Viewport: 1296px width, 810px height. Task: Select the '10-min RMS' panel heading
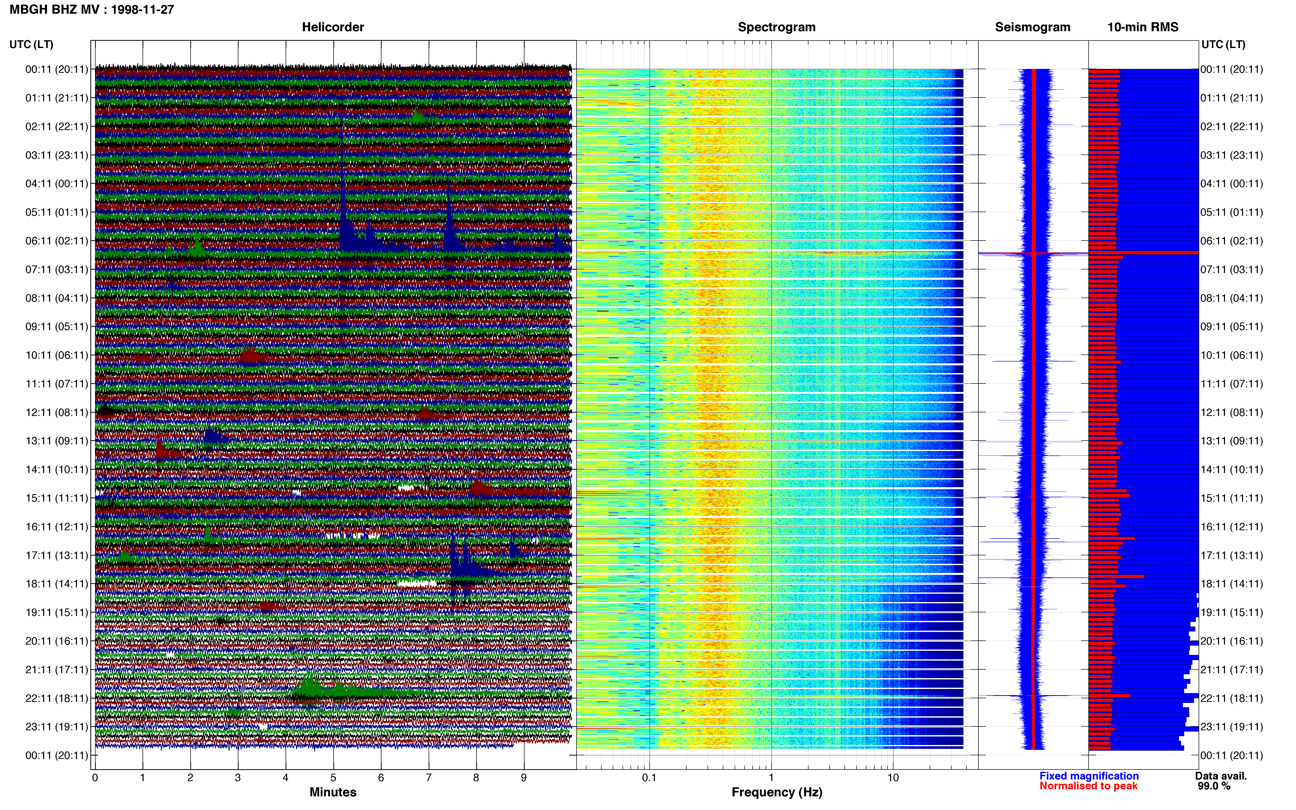[x=1143, y=27]
